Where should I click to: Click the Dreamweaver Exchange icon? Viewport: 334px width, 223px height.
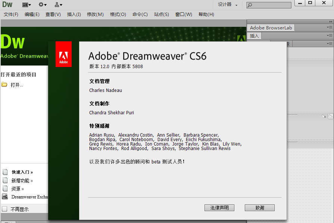pos(5,197)
